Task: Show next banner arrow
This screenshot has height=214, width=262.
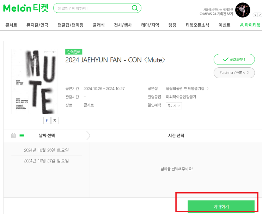Action: [x=260, y=15]
